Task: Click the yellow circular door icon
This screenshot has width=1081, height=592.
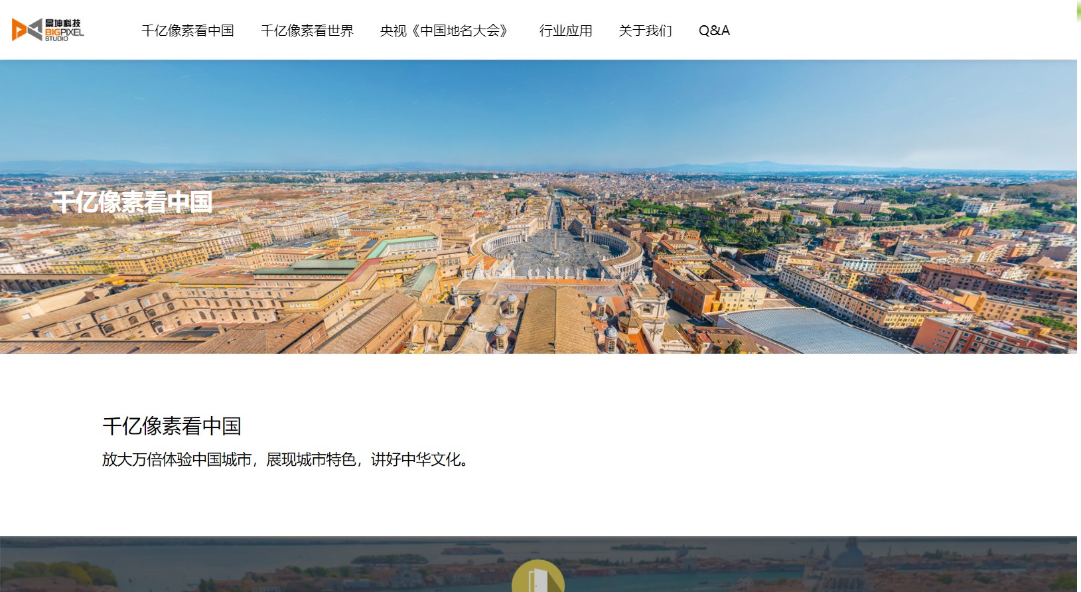Action: click(x=538, y=576)
